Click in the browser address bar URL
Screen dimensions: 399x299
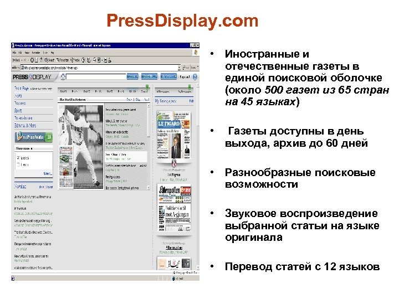click(x=100, y=68)
